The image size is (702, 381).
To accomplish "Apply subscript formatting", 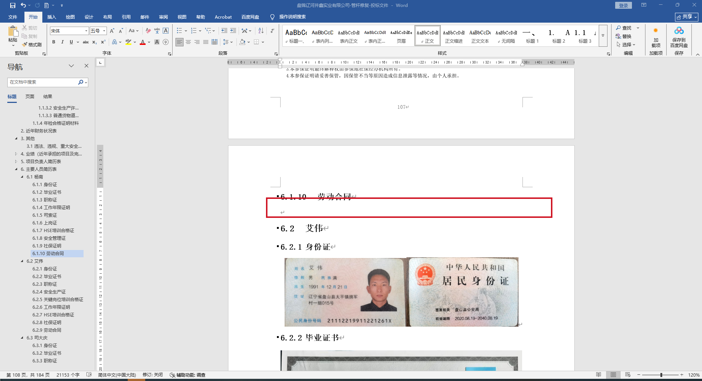I will coord(94,42).
